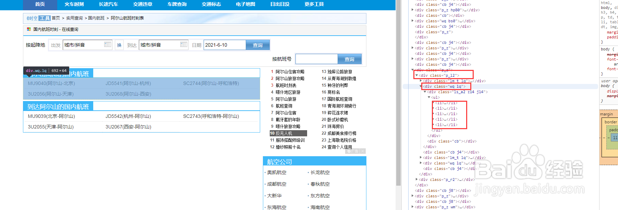Image resolution: width=618 pixels, height=210 pixels.
Task: Open the 成都航空 airline link
Action: (x=277, y=184)
